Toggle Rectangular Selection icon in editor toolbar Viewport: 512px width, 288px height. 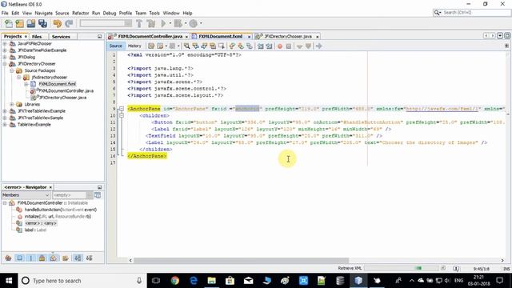(x=222, y=46)
